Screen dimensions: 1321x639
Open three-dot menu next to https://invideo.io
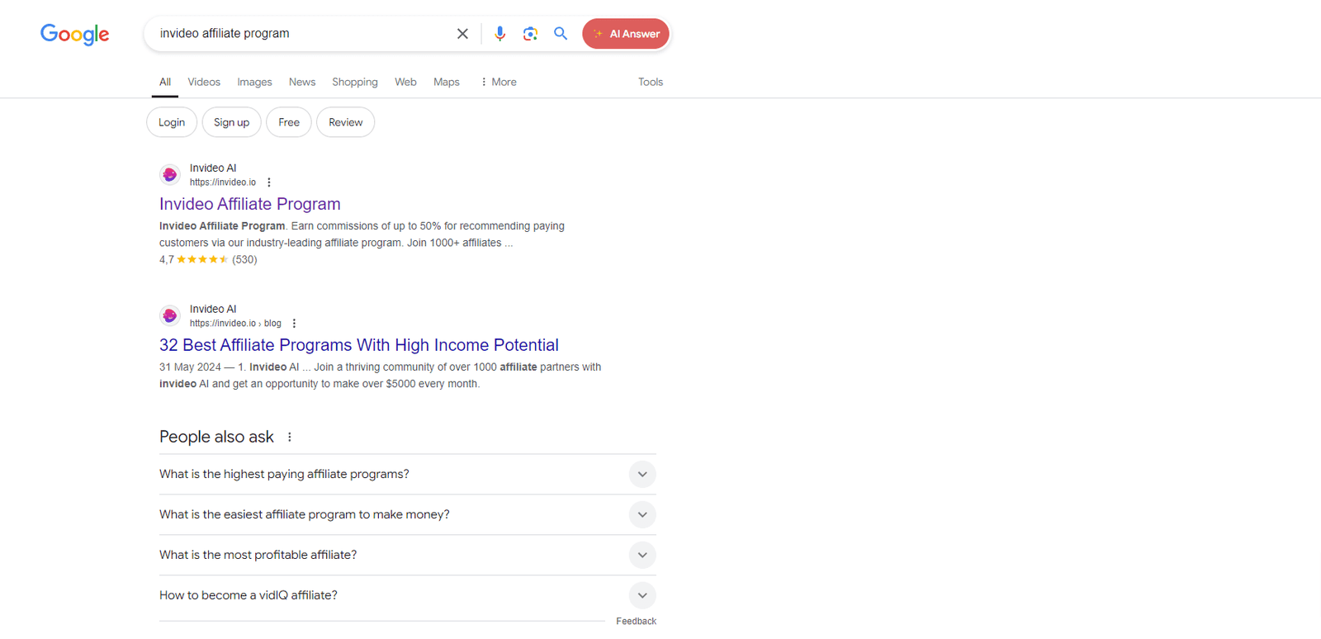click(x=269, y=182)
